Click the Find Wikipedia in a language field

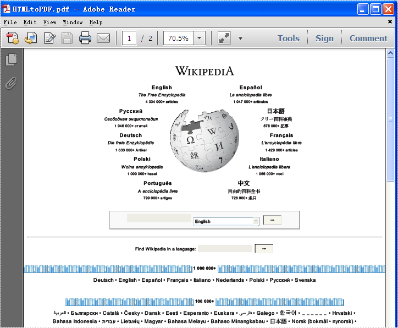coord(225,249)
